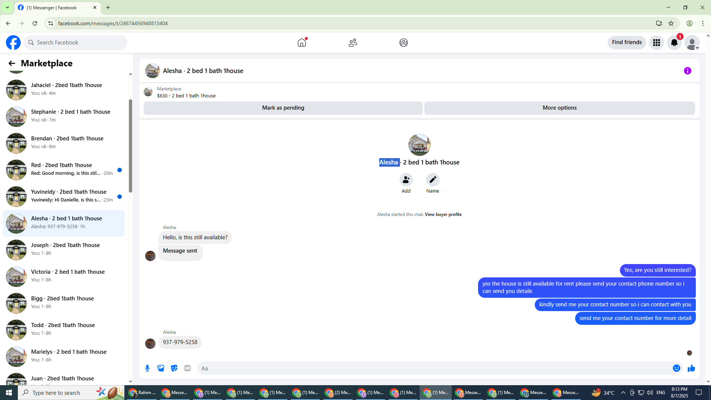711x400 pixels.
Task: Click the '$630 - 2 bed 1 bath 1house' listing
Action: pos(186,96)
